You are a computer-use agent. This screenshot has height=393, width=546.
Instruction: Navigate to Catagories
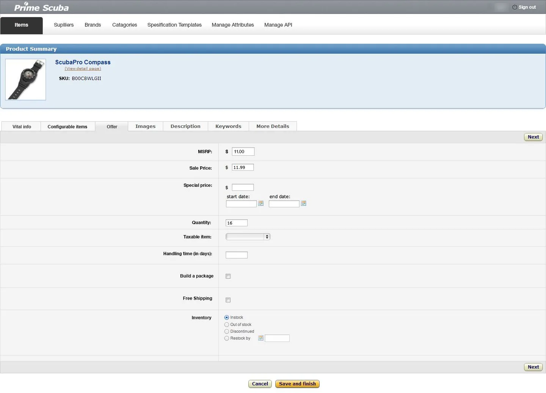coord(125,25)
